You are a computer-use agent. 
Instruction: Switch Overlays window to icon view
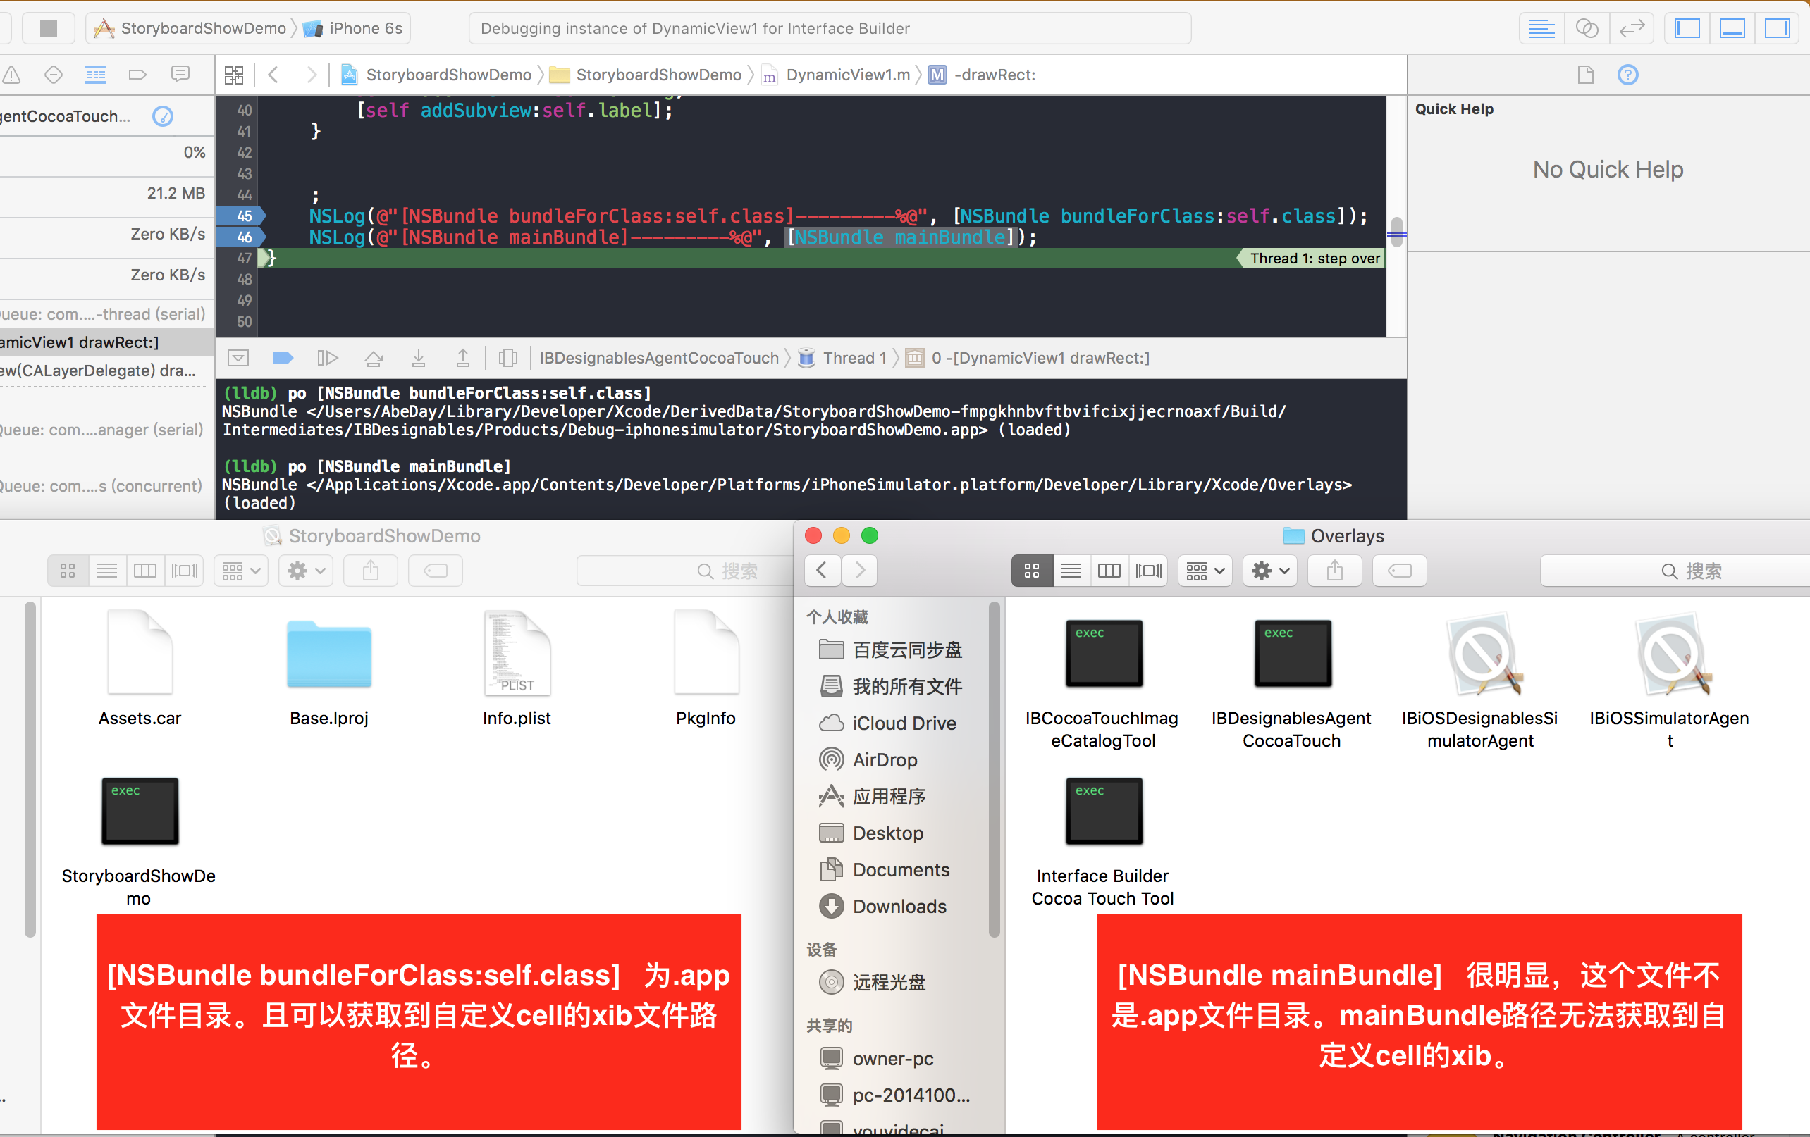pos(1031,571)
